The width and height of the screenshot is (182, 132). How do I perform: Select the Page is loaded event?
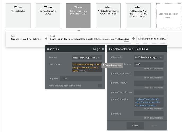pos(18,16)
